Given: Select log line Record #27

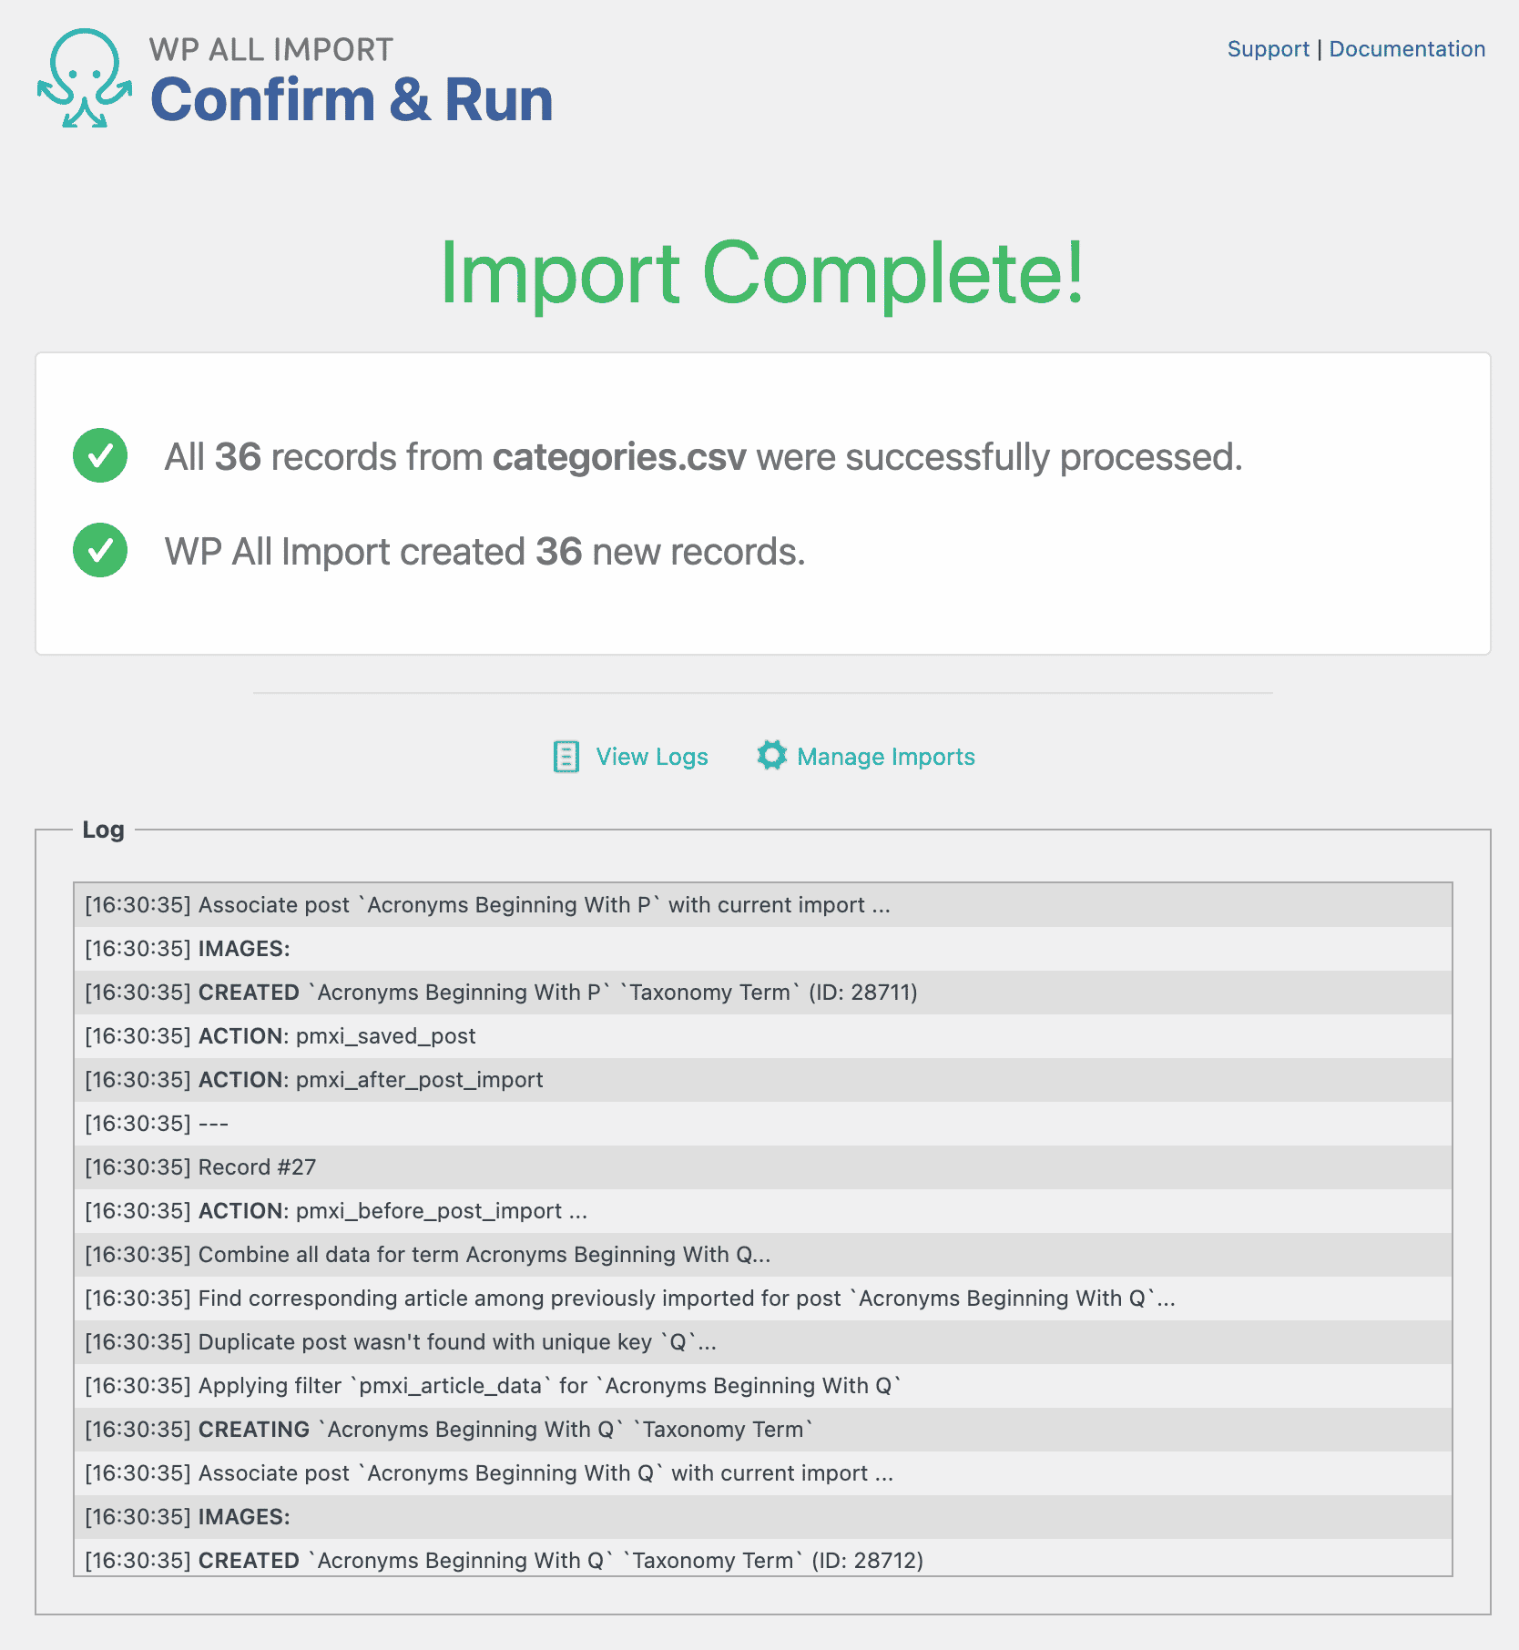Looking at the screenshot, I should tap(257, 1167).
